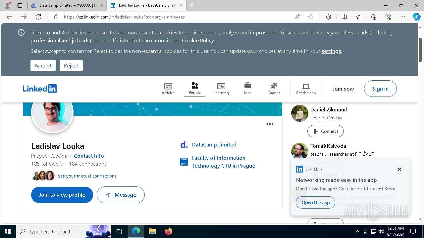Image resolution: width=424 pixels, height=238 pixels.
Task: Click the address bar URL field
Action: pyautogui.click(x=176, y=17)
